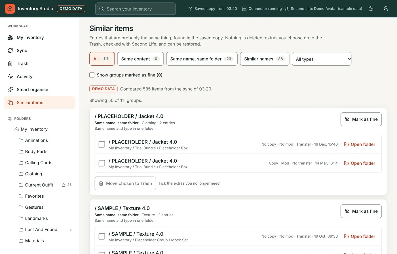397x254 pixels.
Task: Open the user account profile icon
Action: point(386,9)
